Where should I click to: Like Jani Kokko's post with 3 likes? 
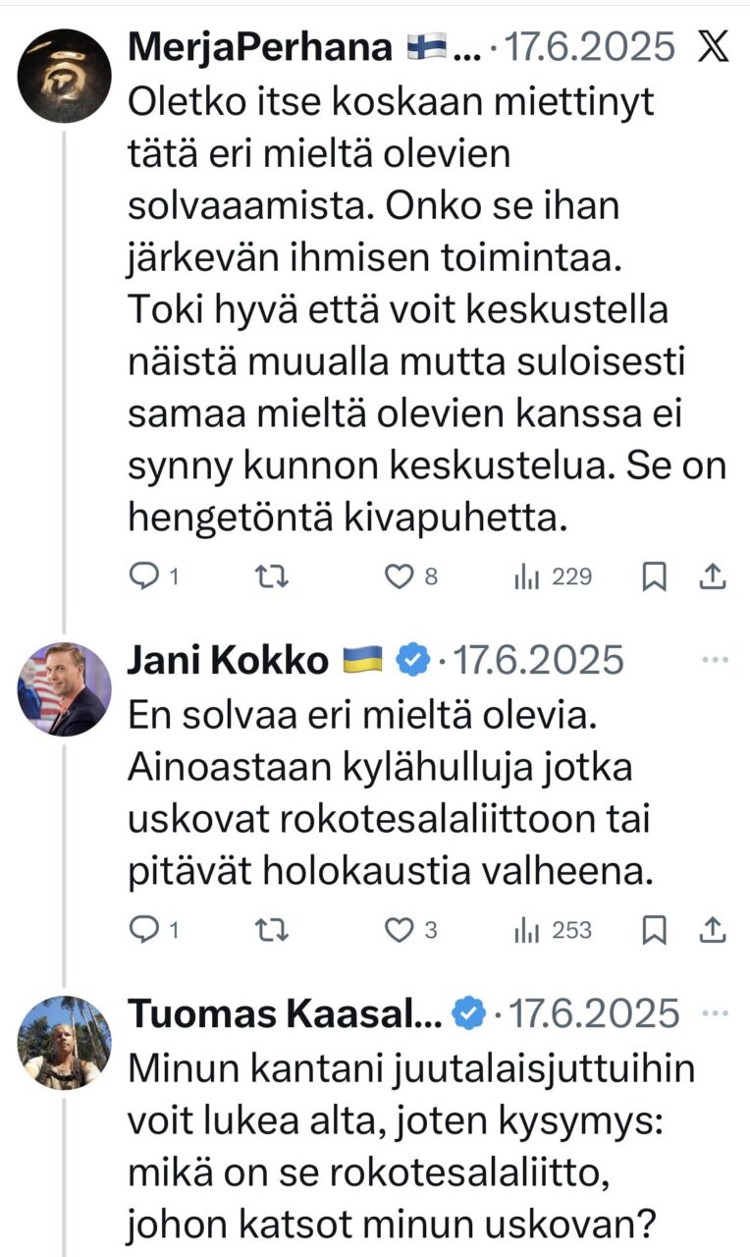click(x=399, y=930)
